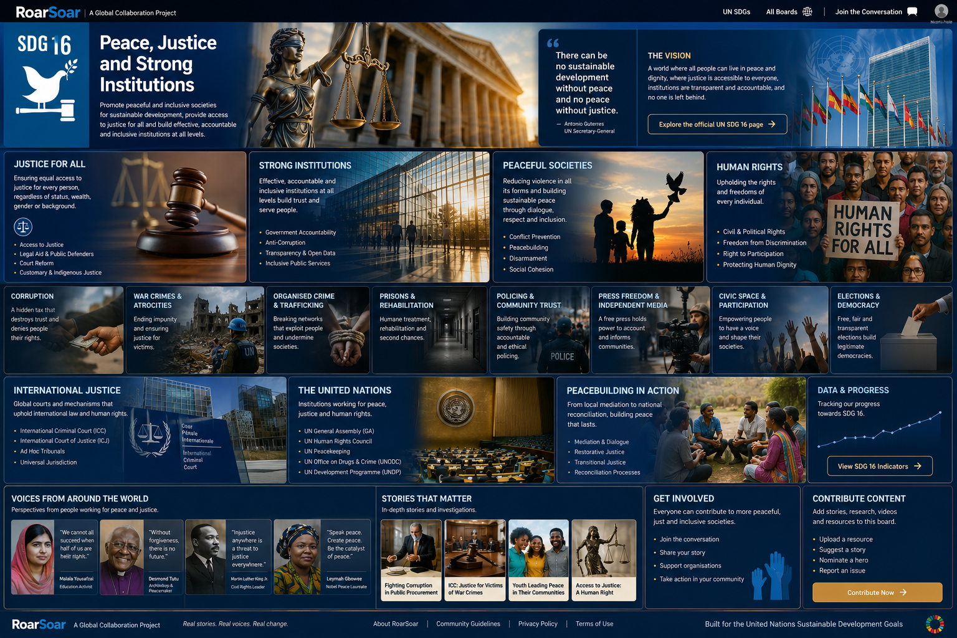Open UN SDGs in top navigation
This screenshot has width=957, height=638.
(x=736, y=12)
